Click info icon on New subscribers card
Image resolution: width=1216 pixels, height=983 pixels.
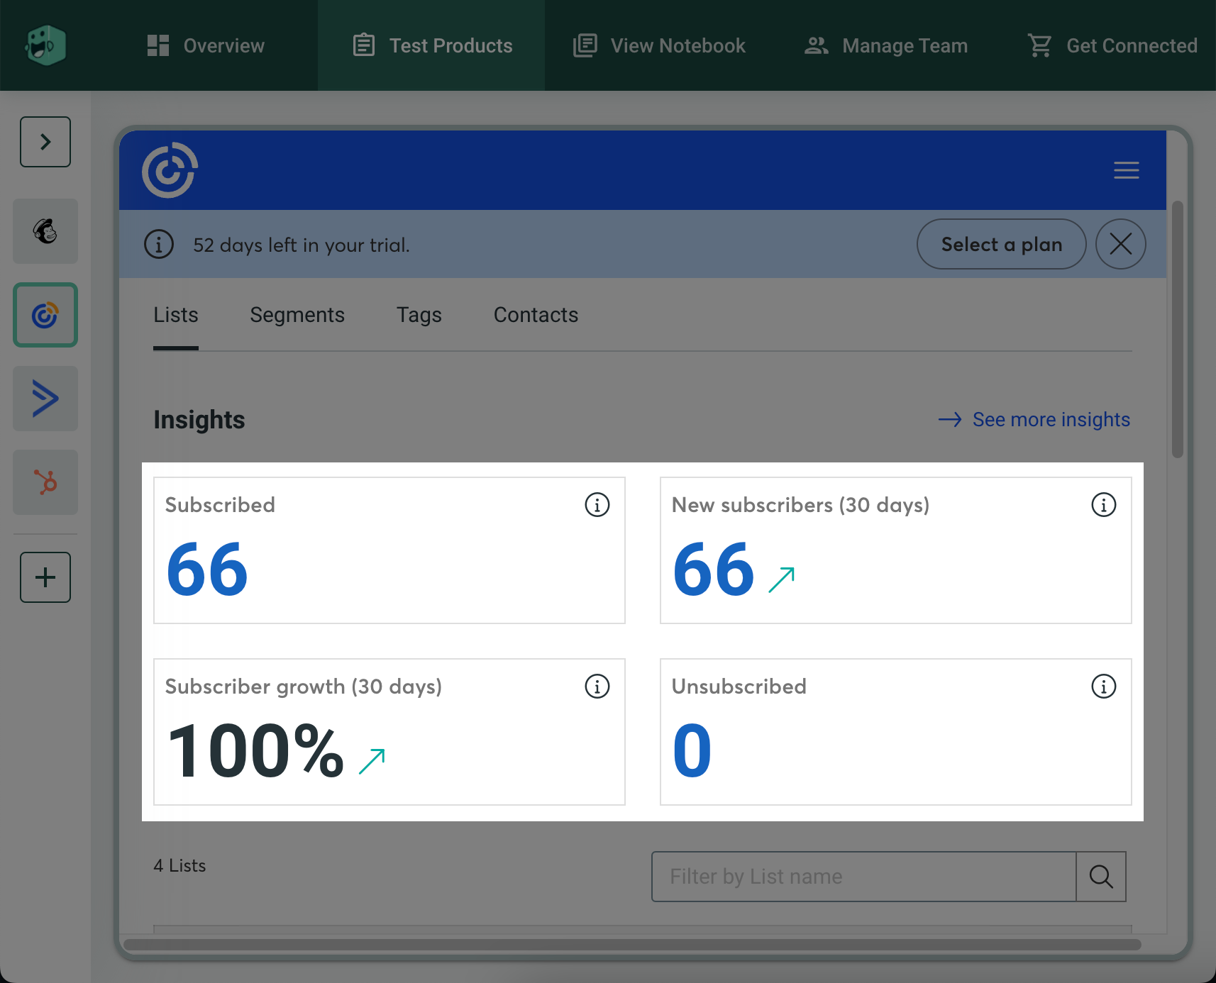(1103, 505)
